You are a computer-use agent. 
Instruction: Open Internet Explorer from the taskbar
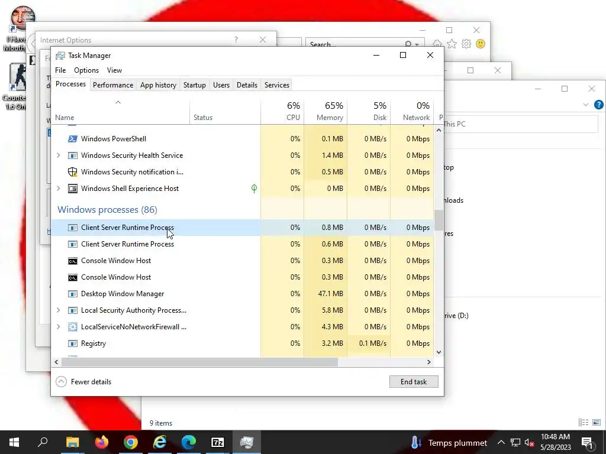160,442
